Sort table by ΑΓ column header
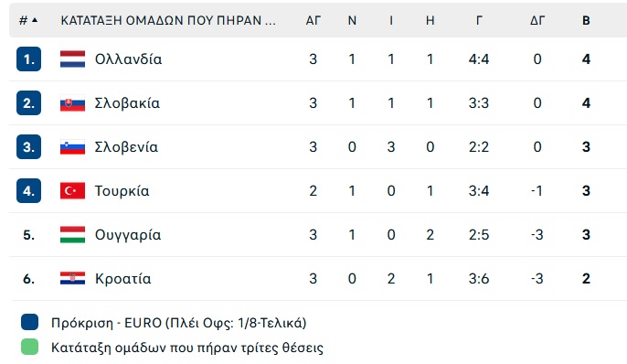Image resolution: width=627 pixels, height=364 pixels. tap(313, 20)
